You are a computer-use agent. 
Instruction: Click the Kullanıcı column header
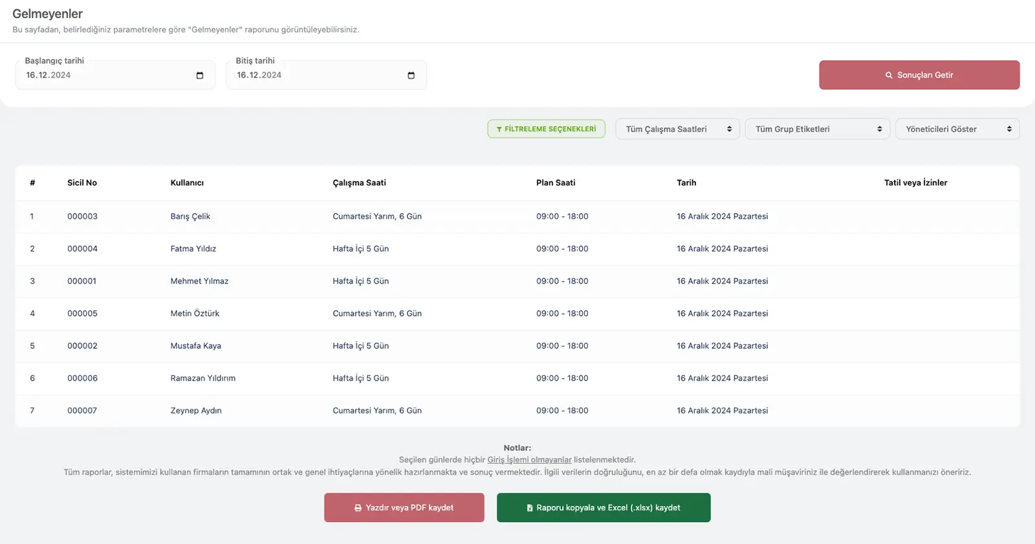(187, 183)
